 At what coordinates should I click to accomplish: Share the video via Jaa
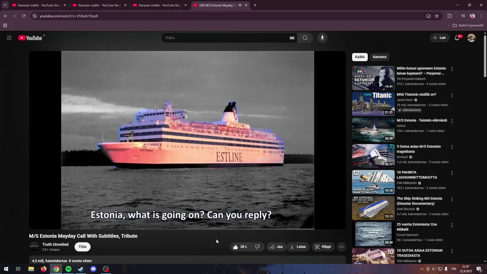coord(276,247)
